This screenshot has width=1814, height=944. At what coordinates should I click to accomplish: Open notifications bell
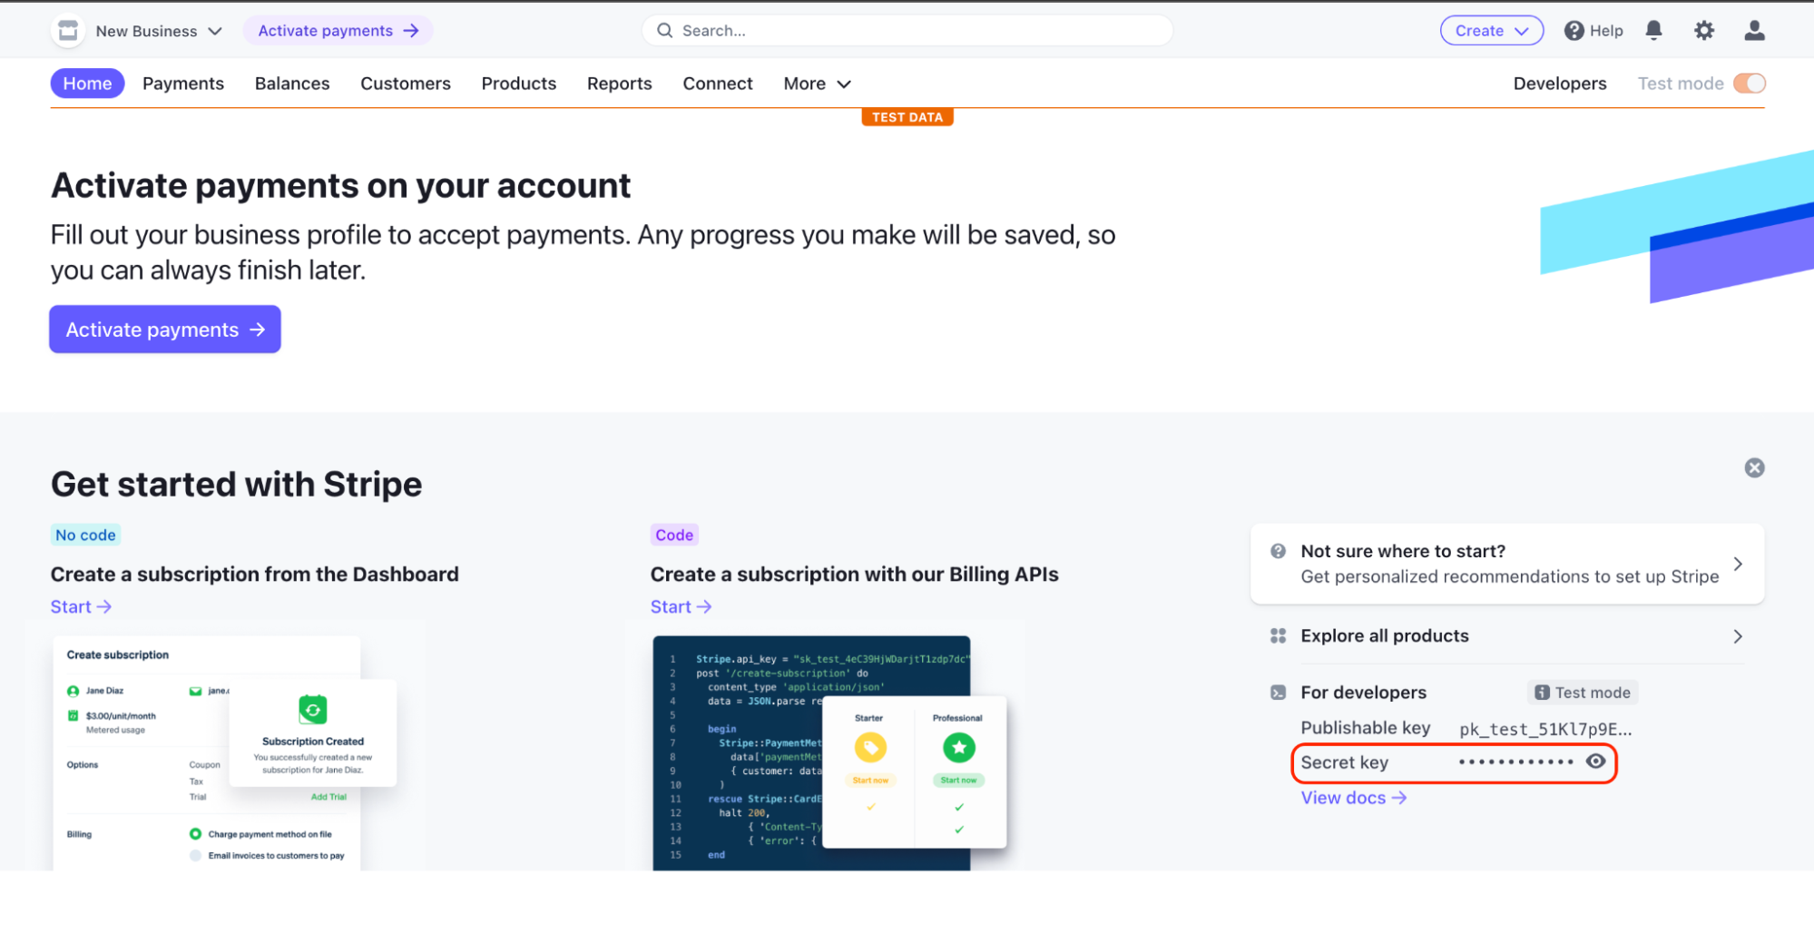1654,31
